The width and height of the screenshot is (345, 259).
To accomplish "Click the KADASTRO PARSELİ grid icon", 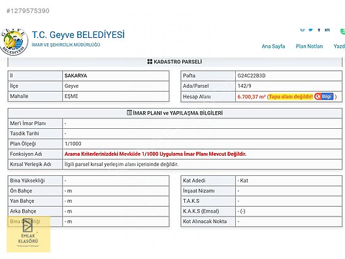I will point(150,61).
